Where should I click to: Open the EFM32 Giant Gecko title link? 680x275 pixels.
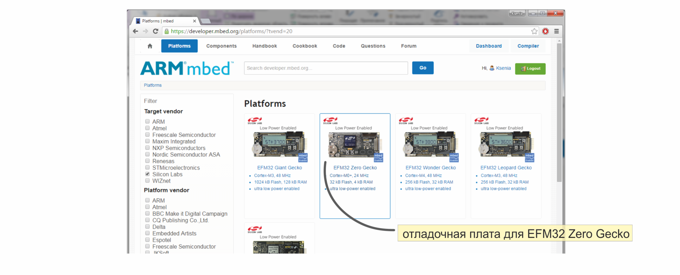click(x=279, y=168)
